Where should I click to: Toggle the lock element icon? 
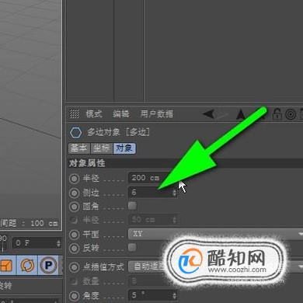click(x=277, y=114)
